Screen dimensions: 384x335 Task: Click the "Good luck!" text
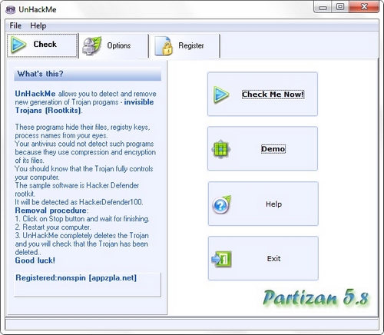(x=35, y=260)
